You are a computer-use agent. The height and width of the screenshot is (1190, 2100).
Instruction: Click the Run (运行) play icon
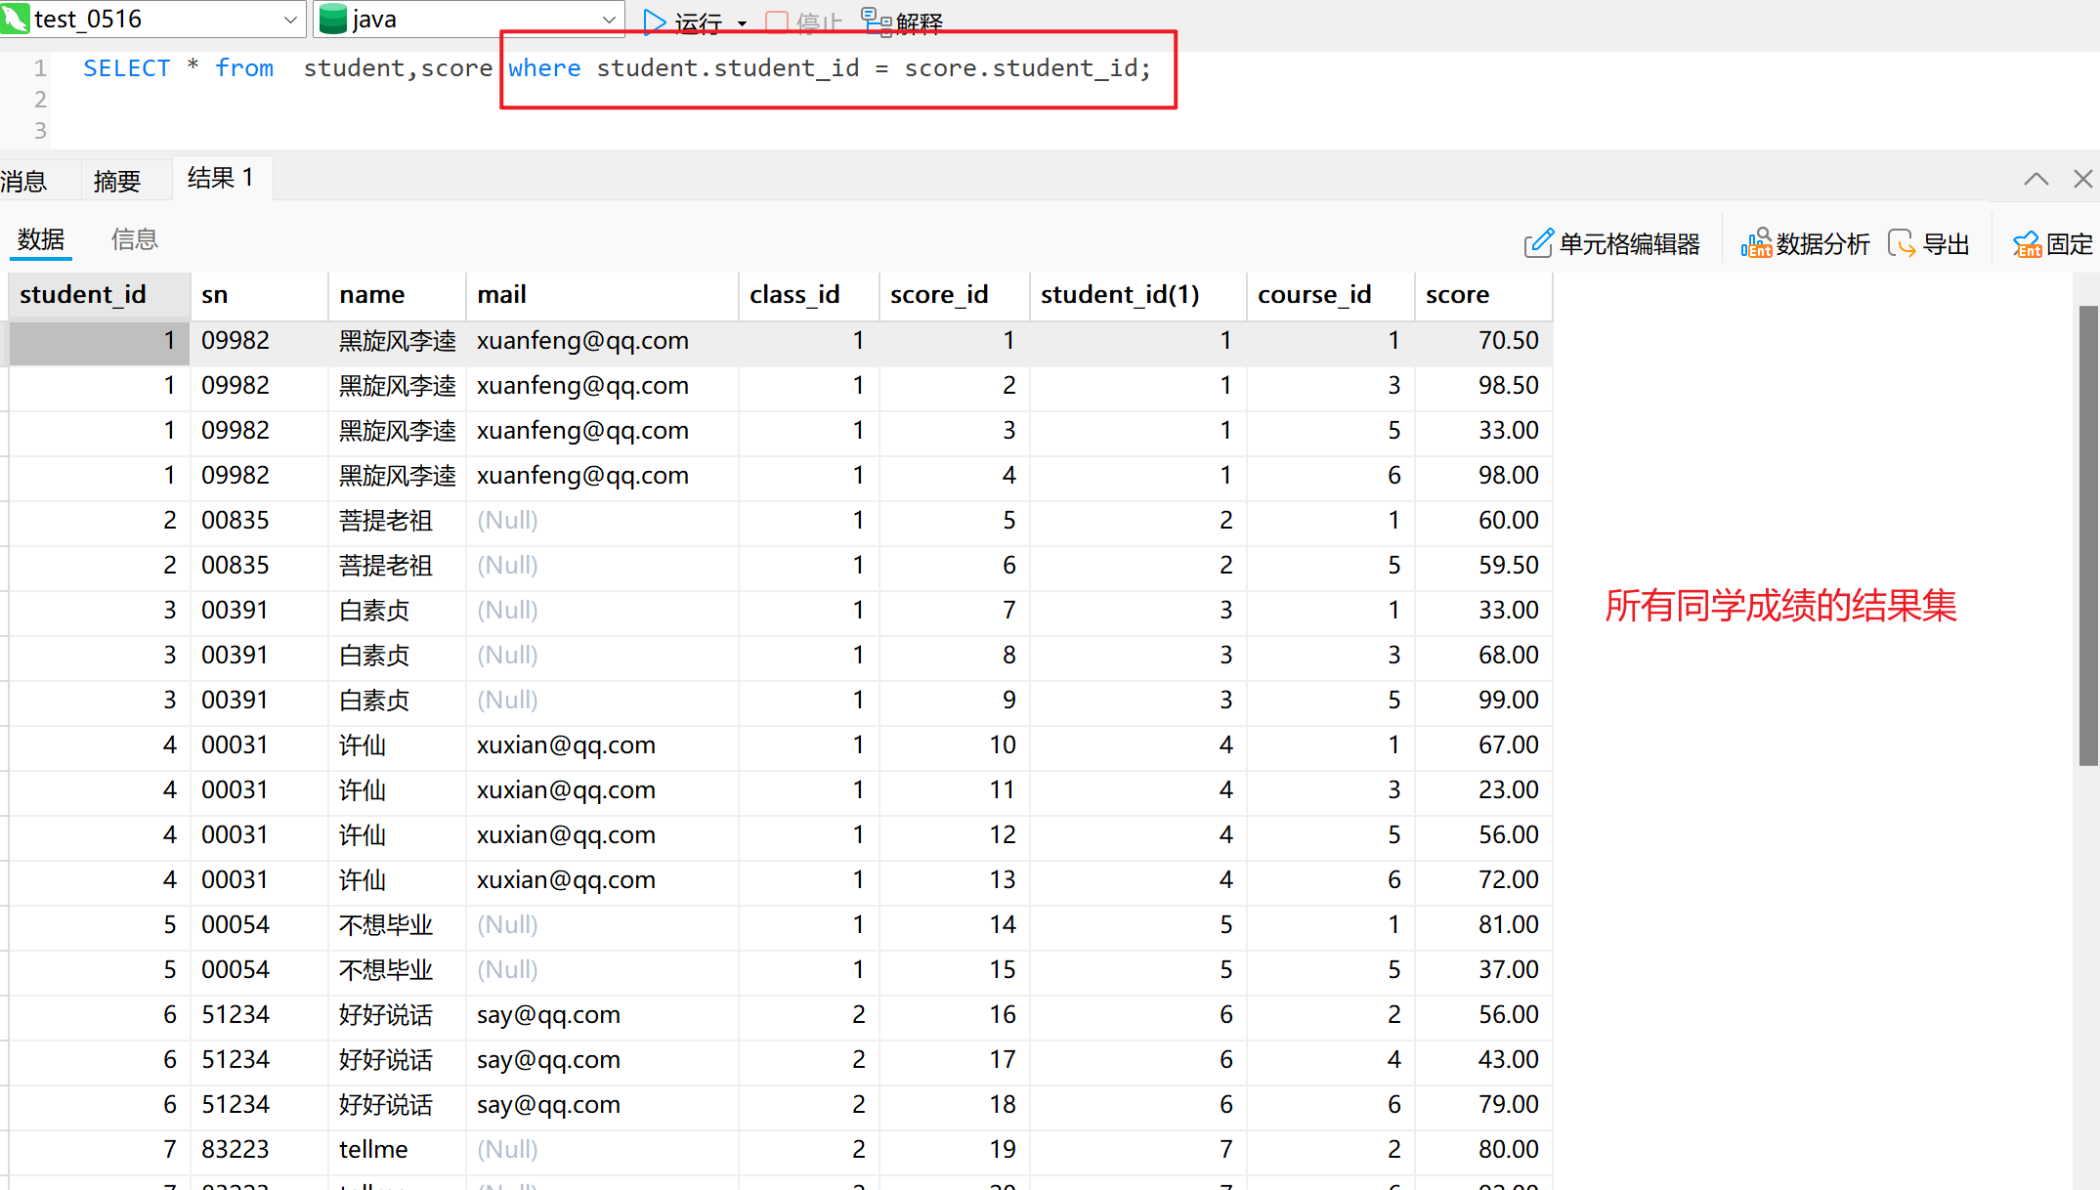(654, 21)
